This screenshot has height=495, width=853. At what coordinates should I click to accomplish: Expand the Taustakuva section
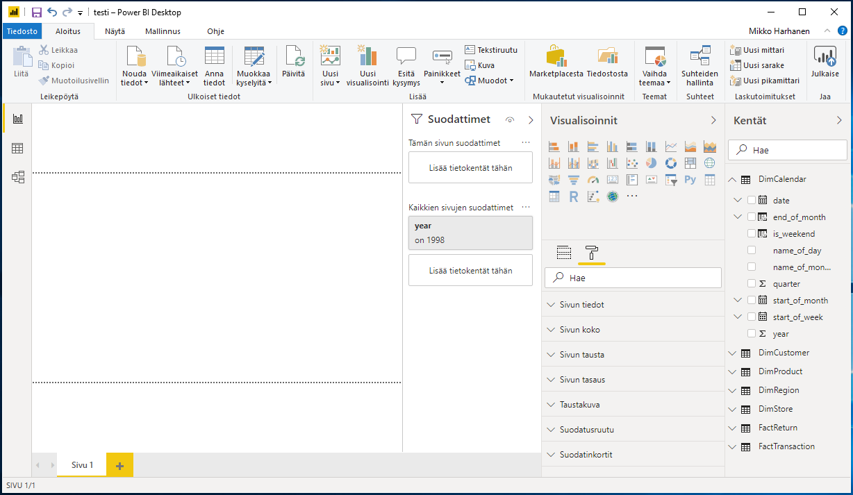pos(633,405)
